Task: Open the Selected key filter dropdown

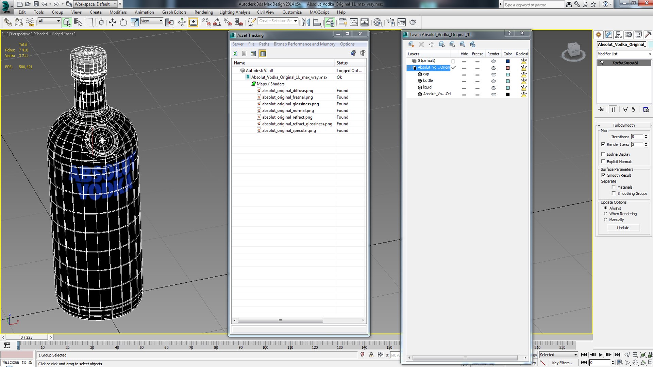Action: [558, 355]
